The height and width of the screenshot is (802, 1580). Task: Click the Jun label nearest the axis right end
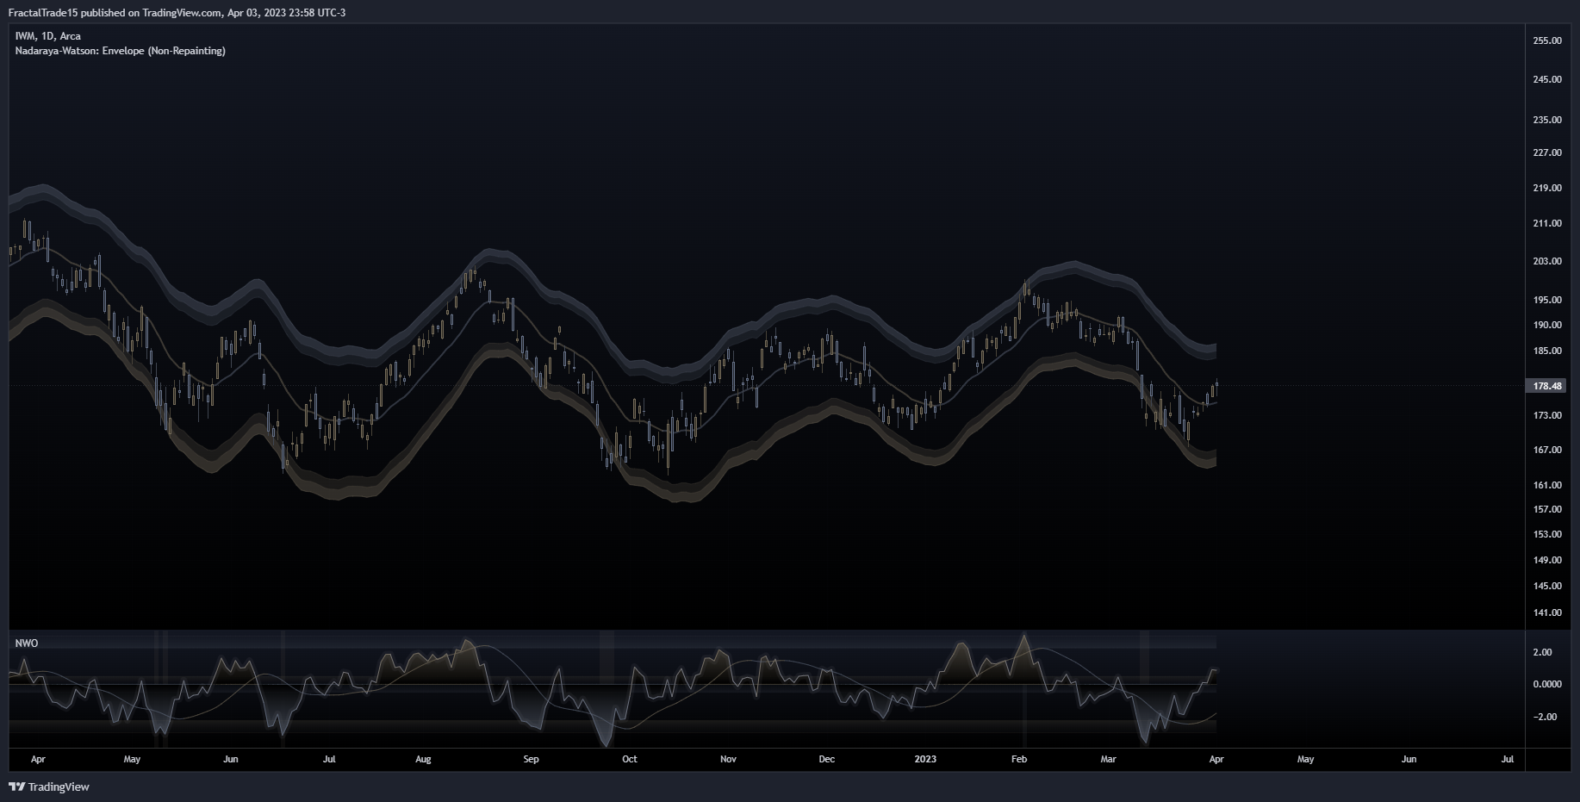(x=1409, y=759)
